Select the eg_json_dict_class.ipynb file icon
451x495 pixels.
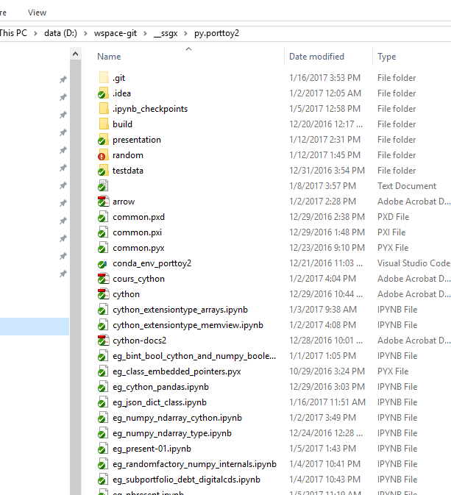pyautogui.click(x=103, y=402)
